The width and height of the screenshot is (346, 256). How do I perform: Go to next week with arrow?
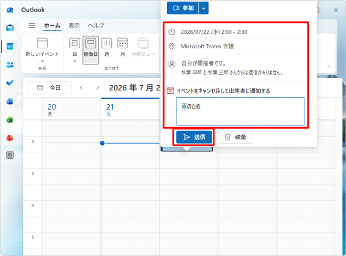click(x=97, y=88)
